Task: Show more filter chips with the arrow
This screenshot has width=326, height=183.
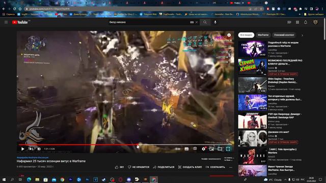Action: tap(302, 35)
